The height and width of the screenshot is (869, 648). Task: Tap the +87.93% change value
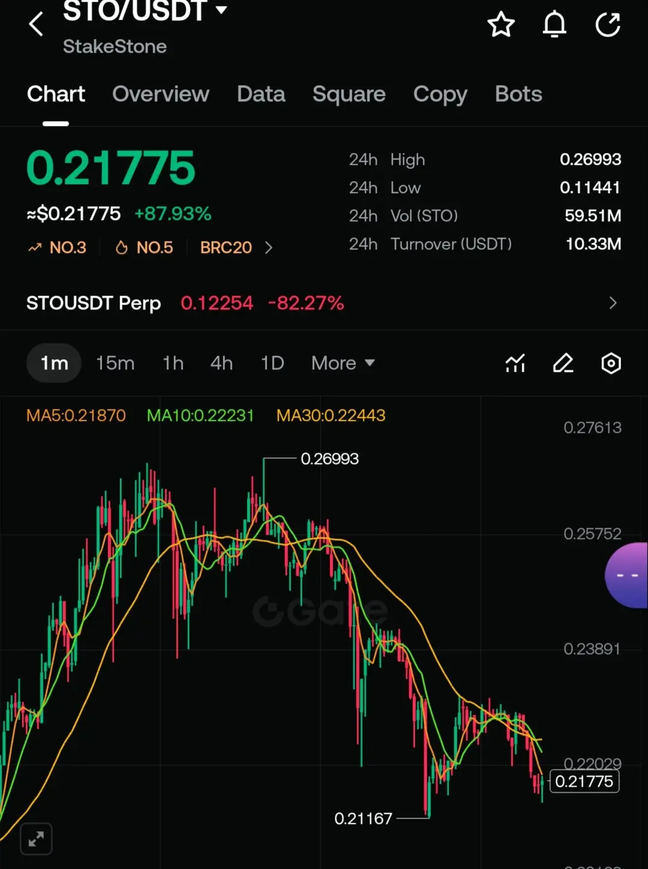[x=173, y=214]
